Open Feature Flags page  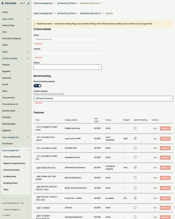pyautogui.click(x=8, y=25)
